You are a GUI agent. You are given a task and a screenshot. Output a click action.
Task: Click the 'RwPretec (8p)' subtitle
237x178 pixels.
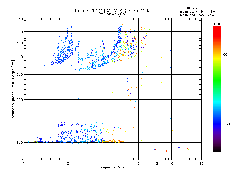coord(112,14)
